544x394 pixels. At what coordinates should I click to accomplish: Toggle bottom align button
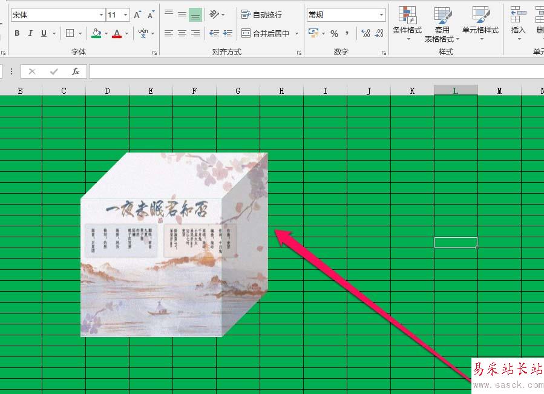pyautogui.click(x=195, y=15)
